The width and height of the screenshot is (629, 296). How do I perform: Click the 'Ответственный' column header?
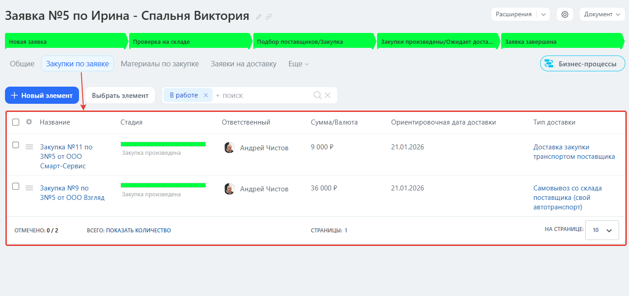(x=246, y=122)
